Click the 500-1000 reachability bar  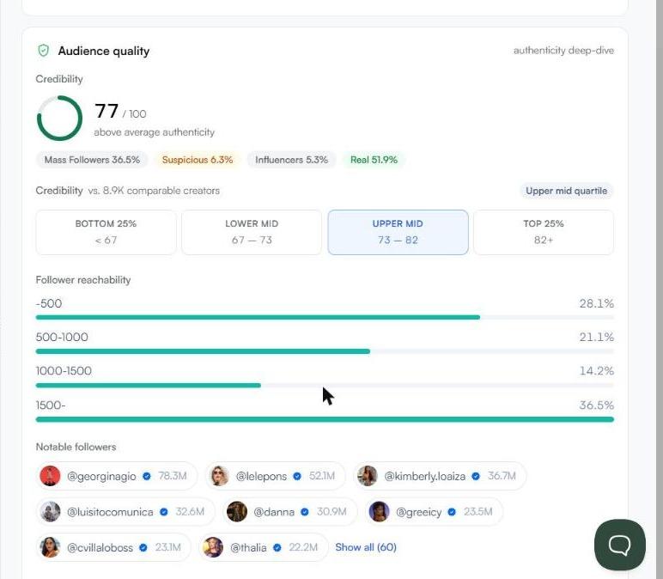(x=325, y=351)
